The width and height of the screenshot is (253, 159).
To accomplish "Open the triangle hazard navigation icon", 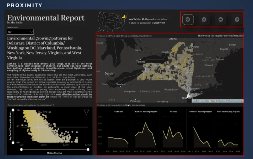I will [204, 20].
